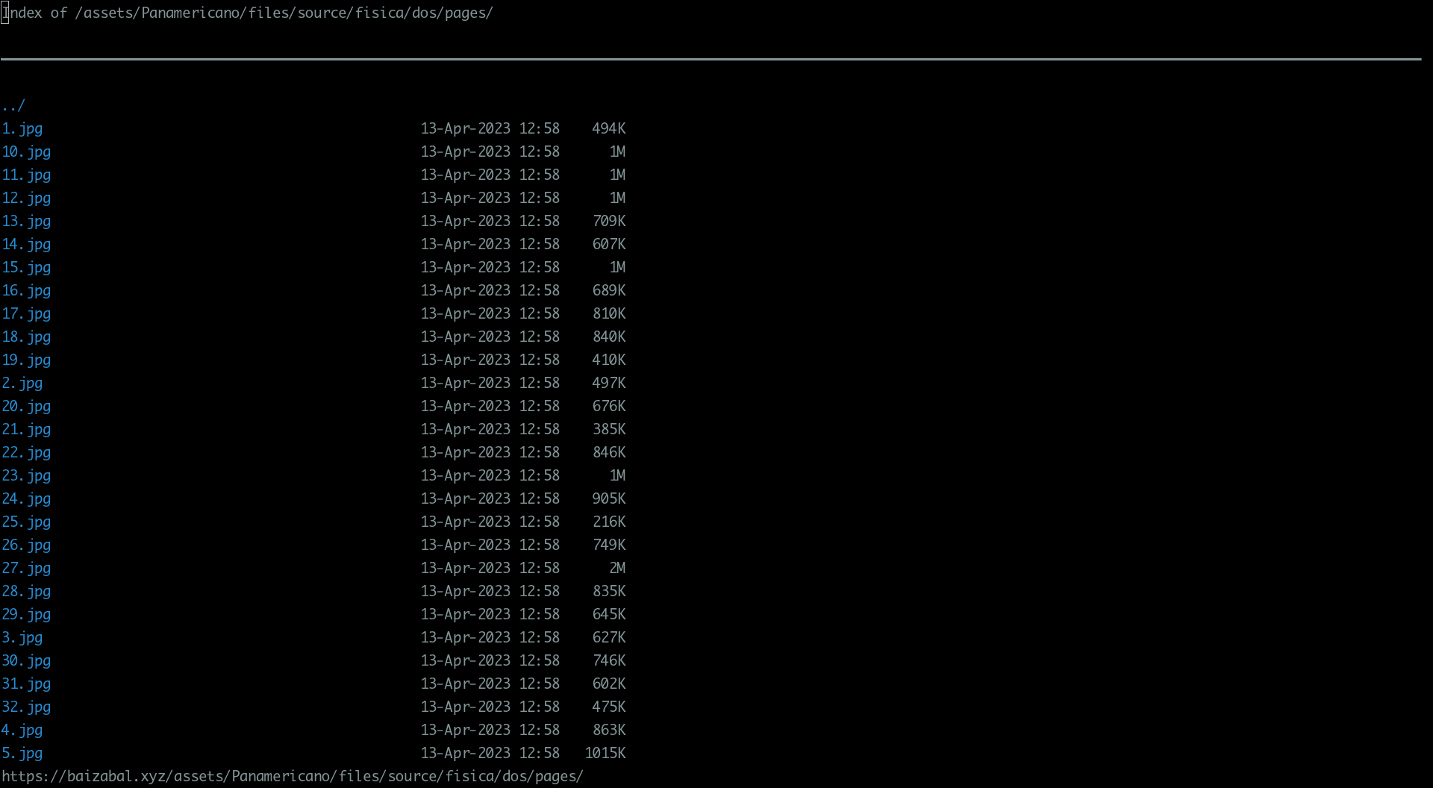1433x788 pixels.
Task: Open the 2.jpg file link
Action: (x=22, y=384)
